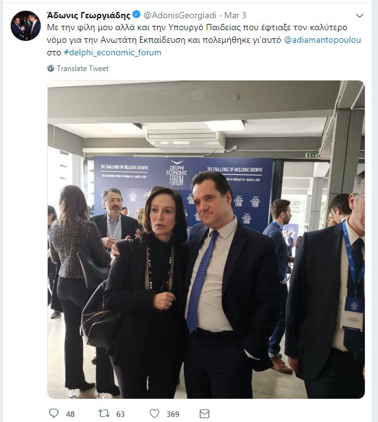The height and width of the screenshot is (422, 378).
Task: Retweet this post using the retweet icon
Action: click(104, 413)
